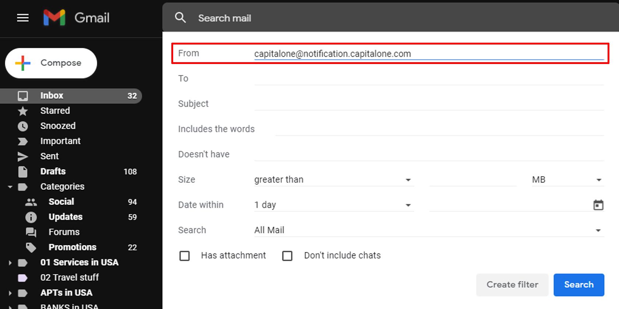Viewport: 619px width, 309px height.
Task: Click the size number input field
Action: [x=473, y=180]
